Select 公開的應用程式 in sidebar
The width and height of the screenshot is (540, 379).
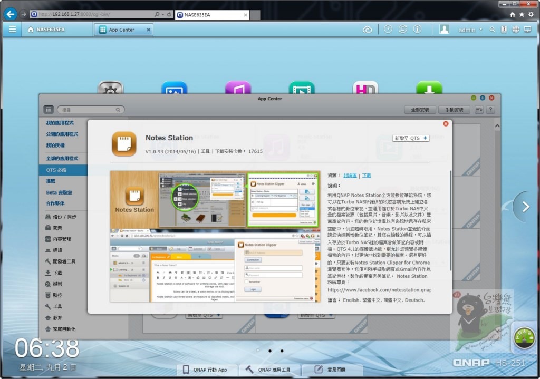(62, 134)
